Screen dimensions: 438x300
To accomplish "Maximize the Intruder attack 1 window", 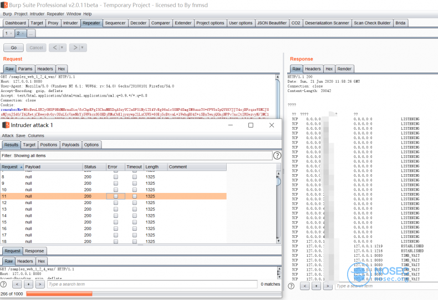I will point(251,125).
